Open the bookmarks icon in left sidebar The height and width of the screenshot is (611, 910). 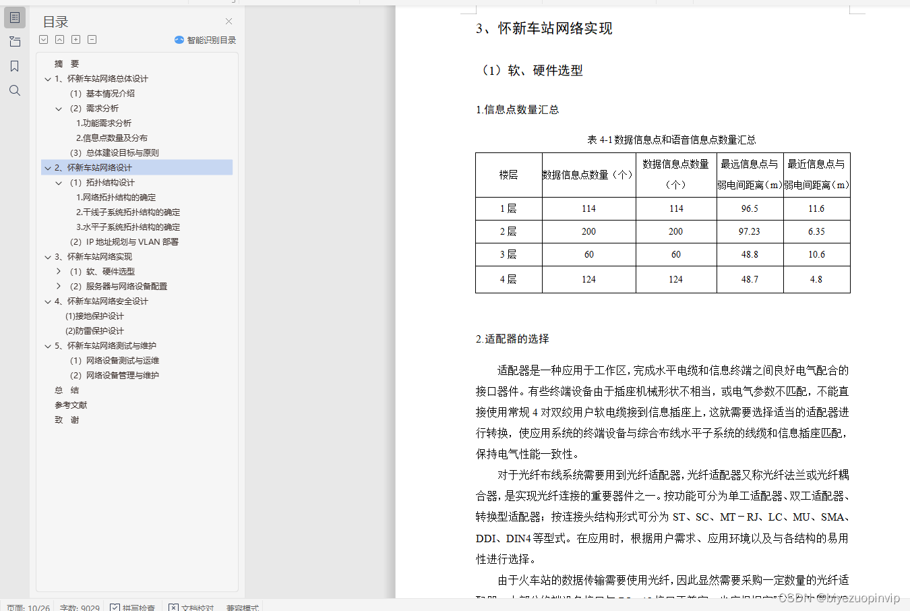14,65
